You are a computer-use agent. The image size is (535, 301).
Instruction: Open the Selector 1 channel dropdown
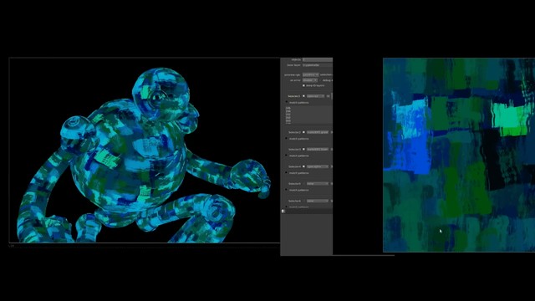pyautogui.click(x=316, y=96)
